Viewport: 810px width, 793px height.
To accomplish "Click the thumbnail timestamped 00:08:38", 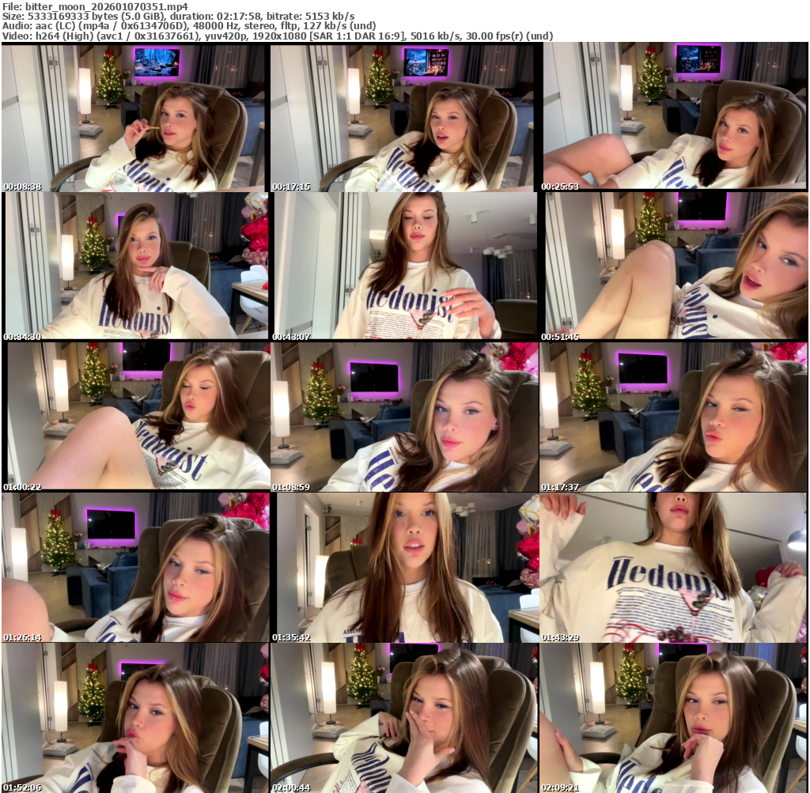I will 134,118.
